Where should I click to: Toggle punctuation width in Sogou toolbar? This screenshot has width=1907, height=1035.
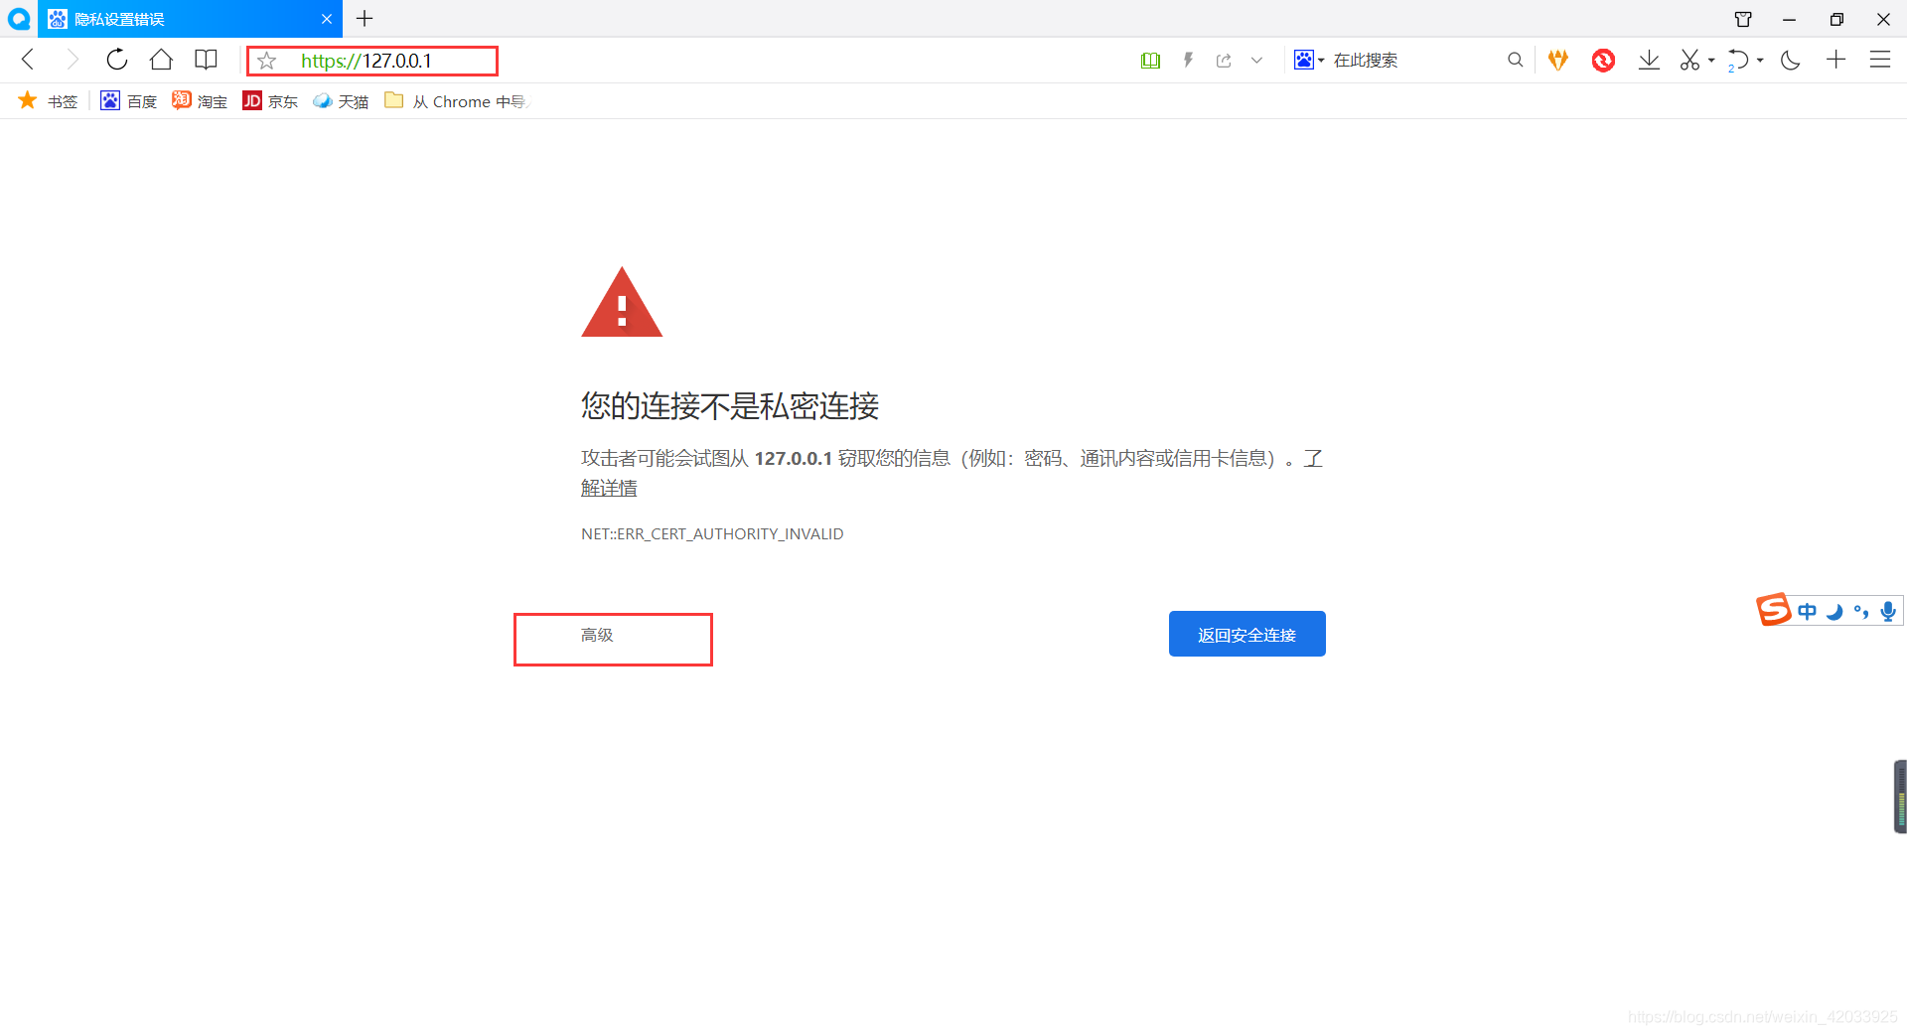(x=1861, y=611)
